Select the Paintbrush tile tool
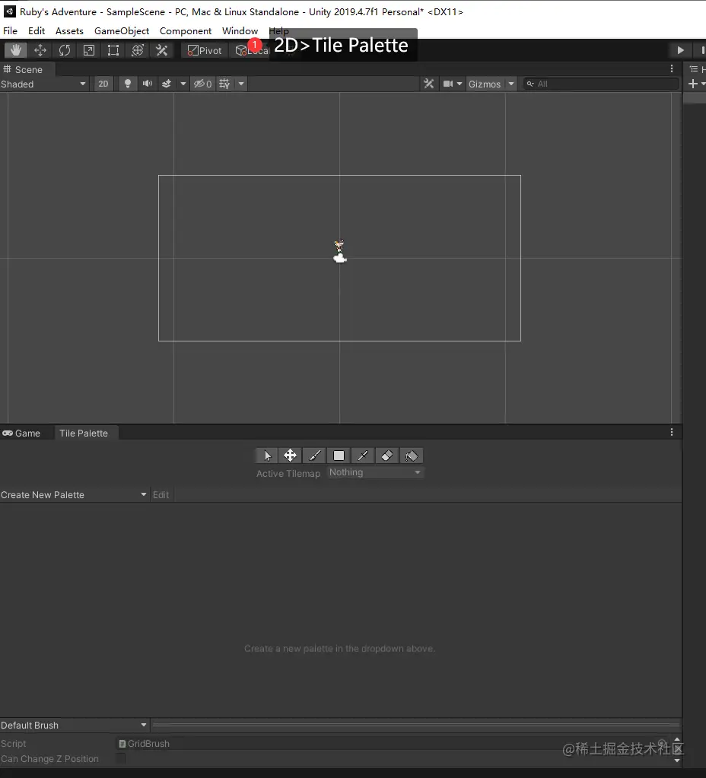Image resolution: width=706 pixels, height=778 pixels. [315, 456]
